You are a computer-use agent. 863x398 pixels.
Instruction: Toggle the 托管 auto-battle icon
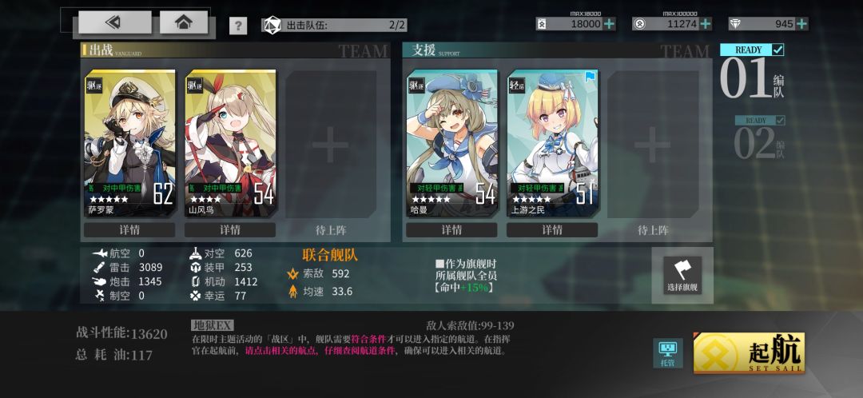[667, 353]
